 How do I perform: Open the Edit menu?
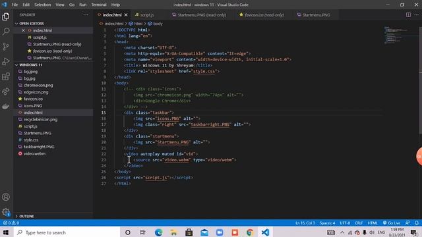[x=26, y=5]
